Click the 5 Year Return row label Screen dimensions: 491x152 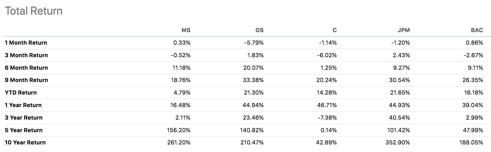24,130
